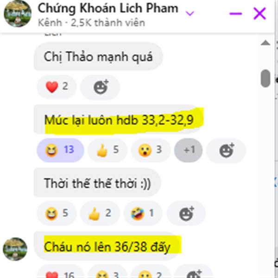
Task: Add a reaction to the Thời thế message
Action: click(x=186, y=213)
